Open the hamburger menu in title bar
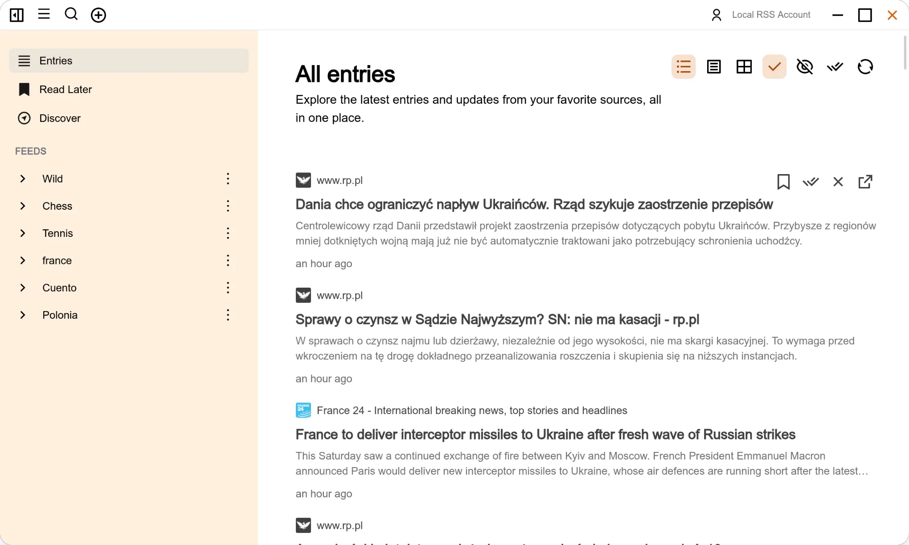 [x=44, y=14]
